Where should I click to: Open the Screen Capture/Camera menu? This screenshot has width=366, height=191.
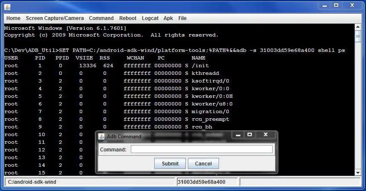[55, 18]
